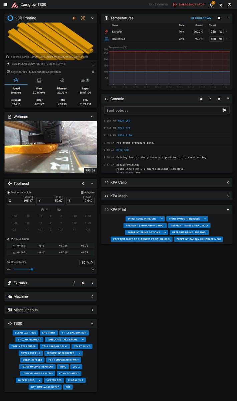Open console help question mark
Screen dimensions: 237x401
[x=210, y=99]
